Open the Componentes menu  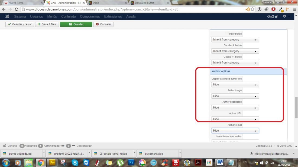coord(90,16)
